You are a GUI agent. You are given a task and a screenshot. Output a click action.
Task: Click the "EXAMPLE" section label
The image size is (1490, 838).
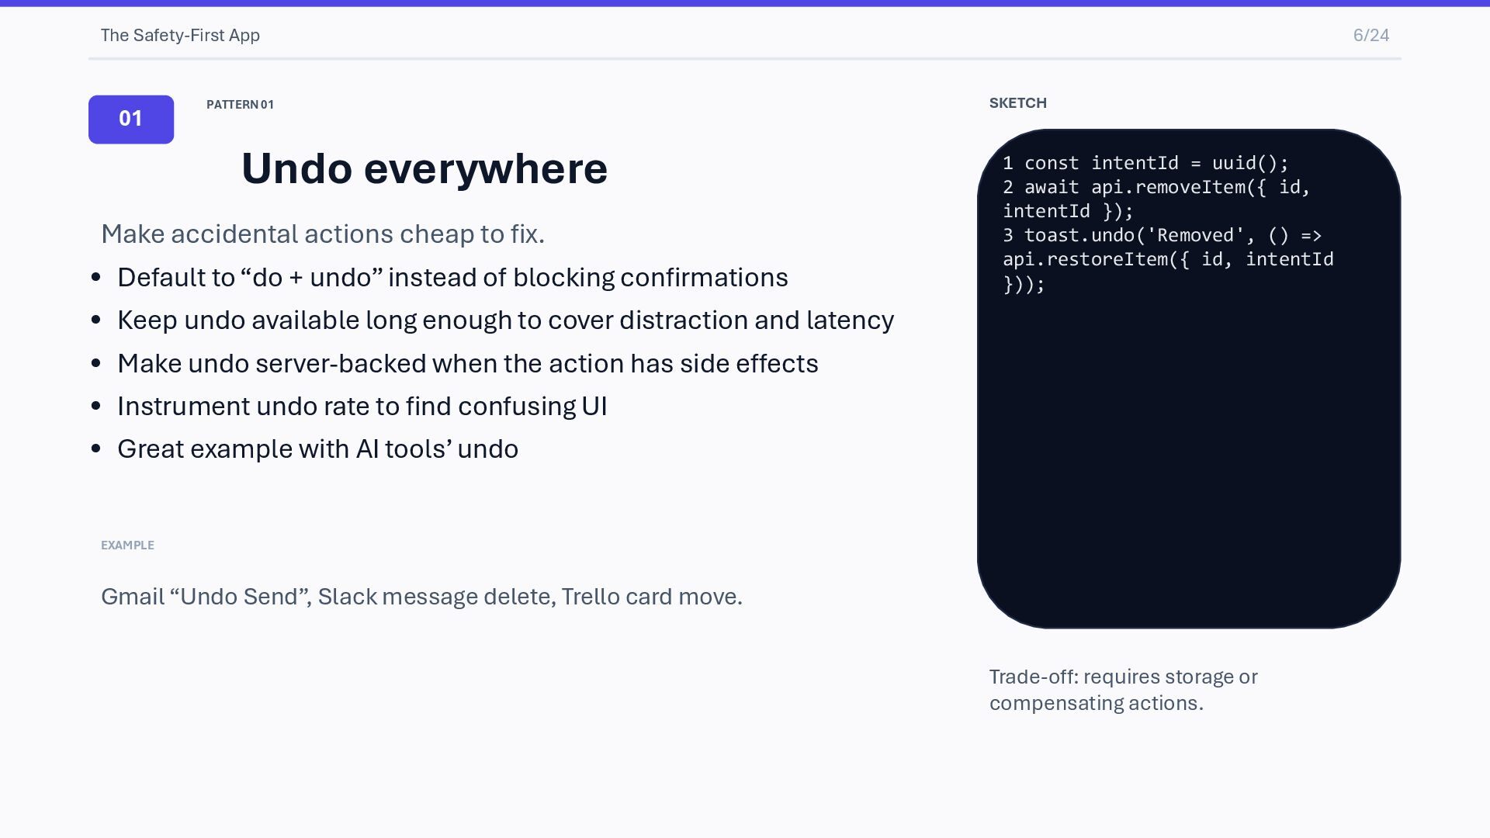(127, 545)
